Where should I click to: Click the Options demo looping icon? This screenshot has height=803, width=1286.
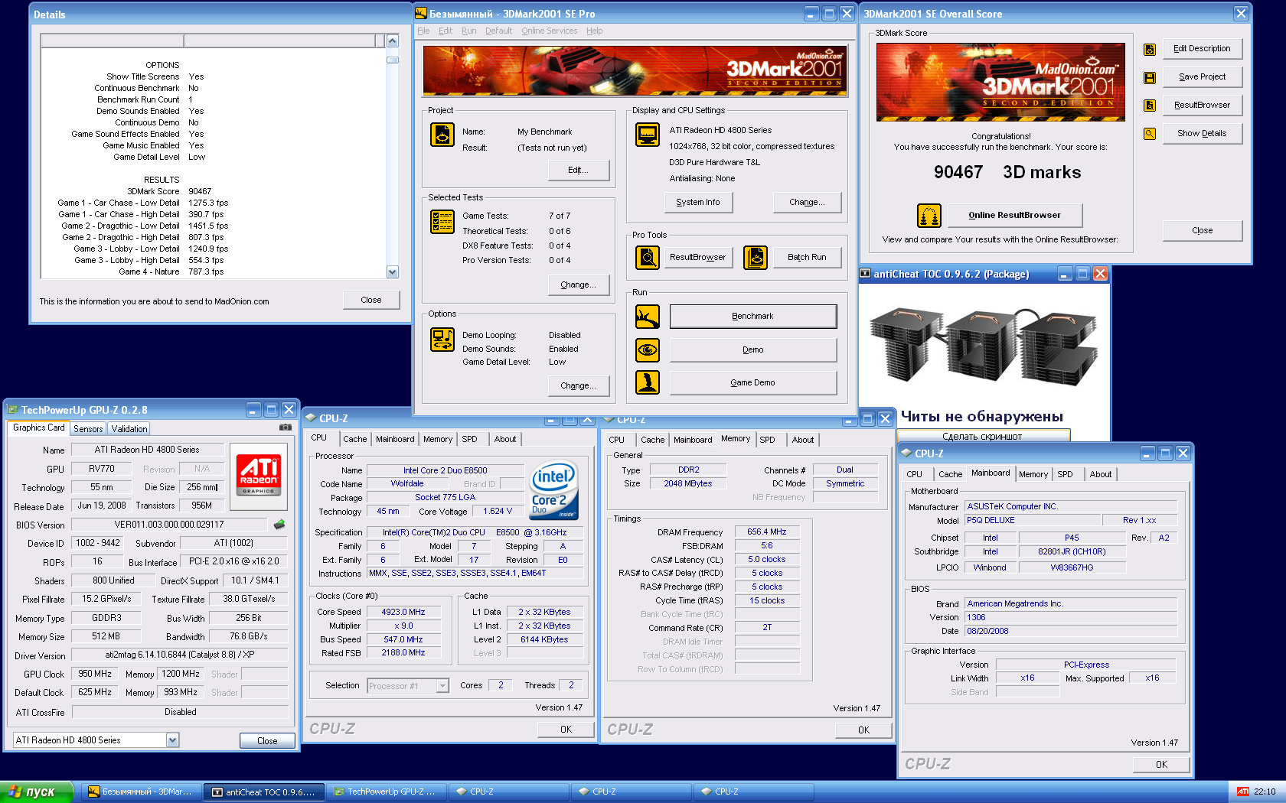coord(442,340)
